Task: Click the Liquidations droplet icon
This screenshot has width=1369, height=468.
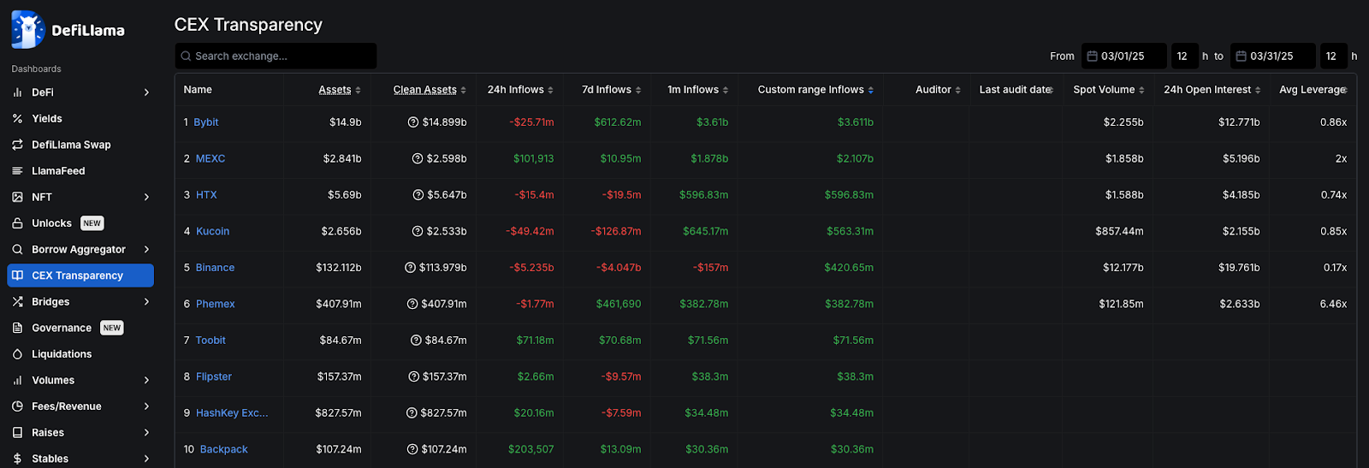Action: point(17,354)
